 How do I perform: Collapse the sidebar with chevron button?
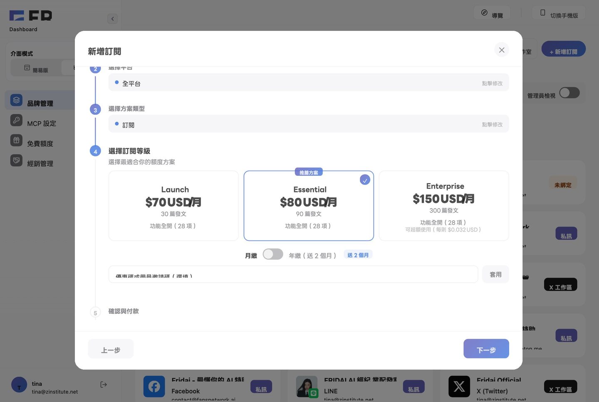pos(112,19)
